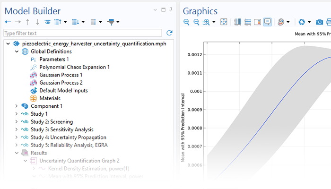
Task: Collapse the Global Definitions node
Action: [17, 52]
